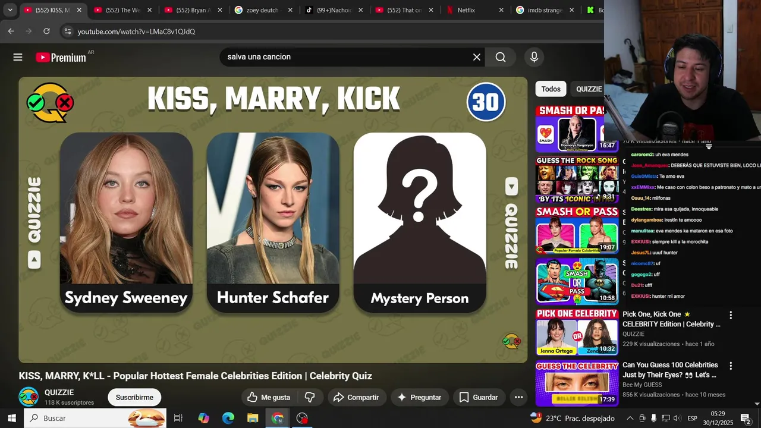Like the video with Me gusta
This screenshot has height=428, width=761.
tap(269, 397)
